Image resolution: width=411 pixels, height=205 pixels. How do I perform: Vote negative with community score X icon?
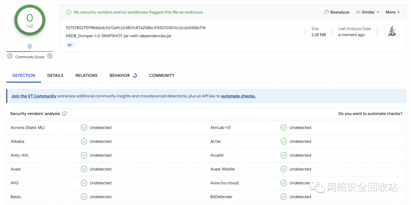pyautogui.click(x=10, y=56)
